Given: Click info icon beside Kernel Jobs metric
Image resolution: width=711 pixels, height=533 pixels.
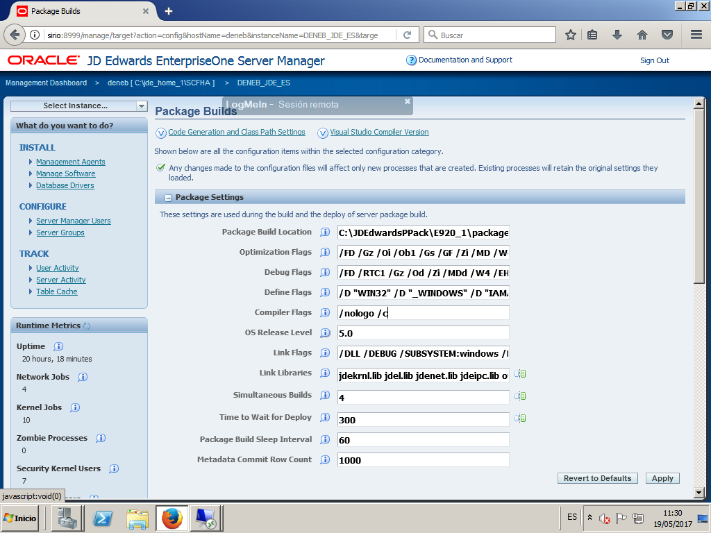Looking at the screenshot, I should (75, 407).
